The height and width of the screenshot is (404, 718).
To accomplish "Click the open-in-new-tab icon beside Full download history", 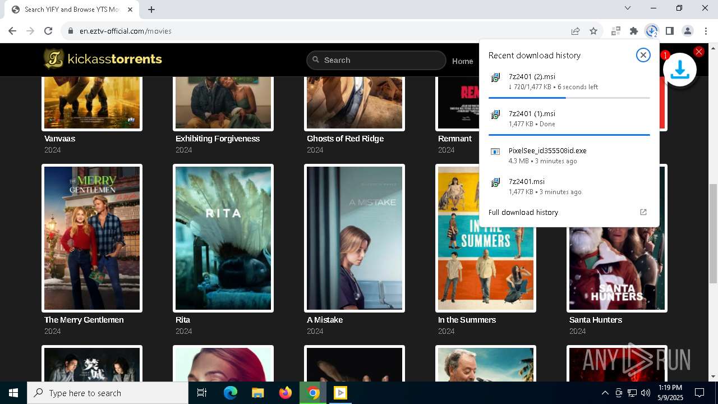I will tap(643, 212).
